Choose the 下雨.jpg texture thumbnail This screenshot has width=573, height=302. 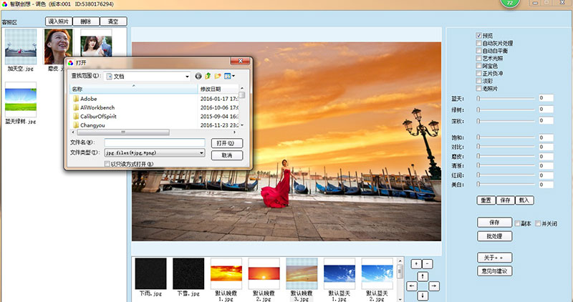pyautogui.click(x=150, y=274)
